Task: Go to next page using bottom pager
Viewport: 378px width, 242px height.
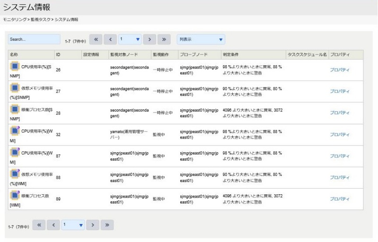Action: pos(93,225)
